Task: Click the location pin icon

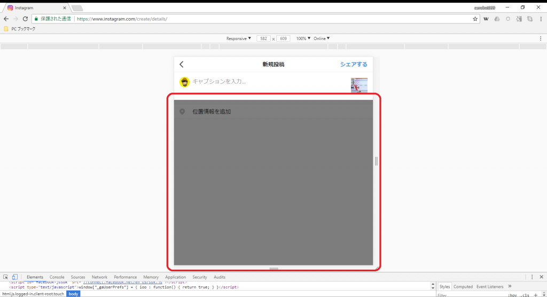Action: click(x=182, y=112)
